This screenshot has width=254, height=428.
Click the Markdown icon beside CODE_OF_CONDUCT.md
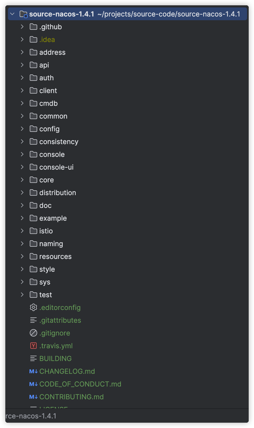33,384
